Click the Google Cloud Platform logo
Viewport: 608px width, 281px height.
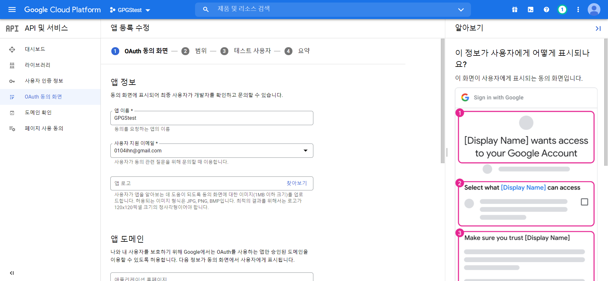[x=62, y=10]
